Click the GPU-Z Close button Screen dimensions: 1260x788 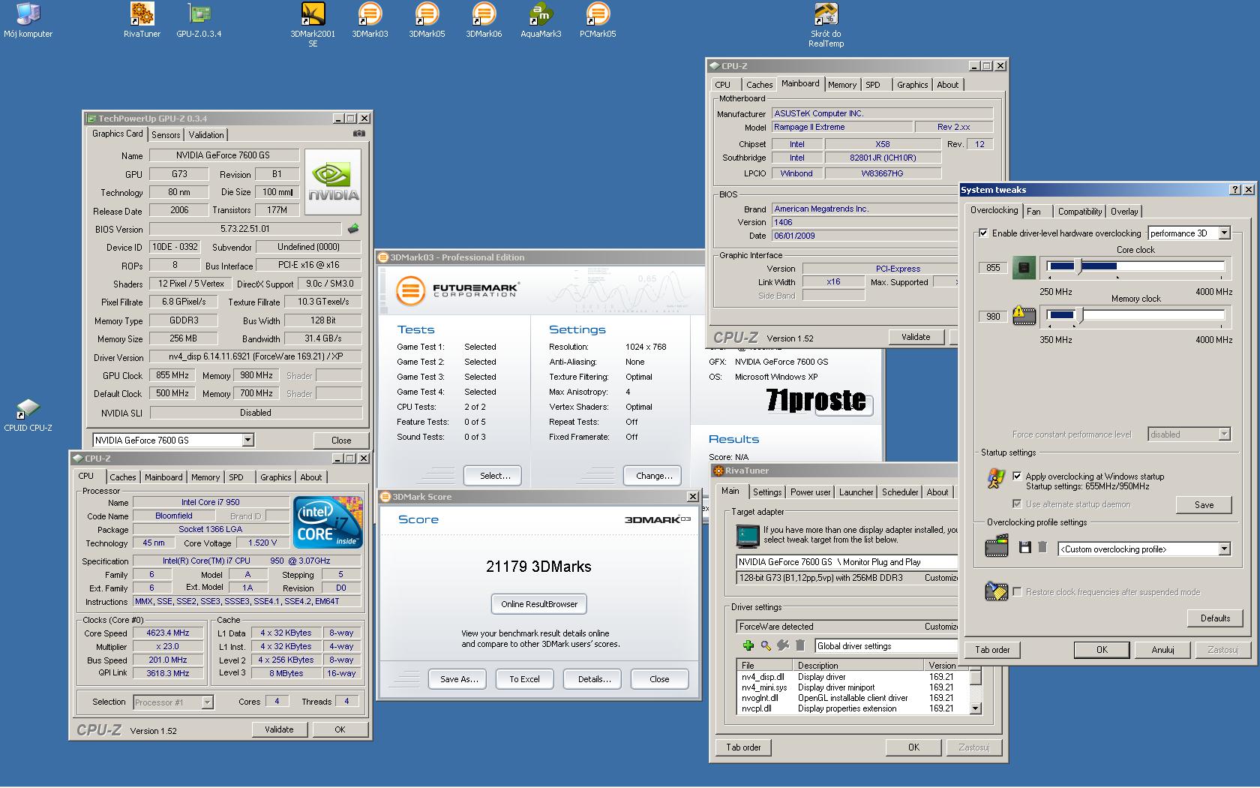tap(341, 441)
